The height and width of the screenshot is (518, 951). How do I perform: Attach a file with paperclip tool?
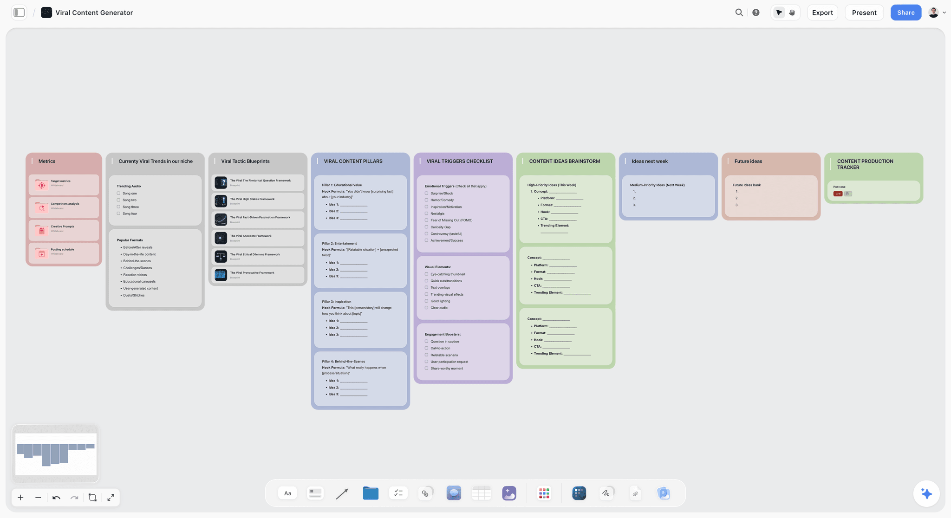pos(636,493)
